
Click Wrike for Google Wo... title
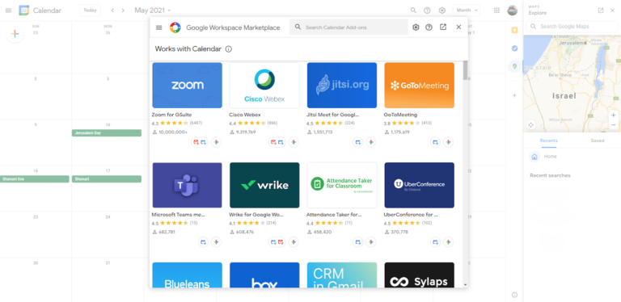coord(256,215)
